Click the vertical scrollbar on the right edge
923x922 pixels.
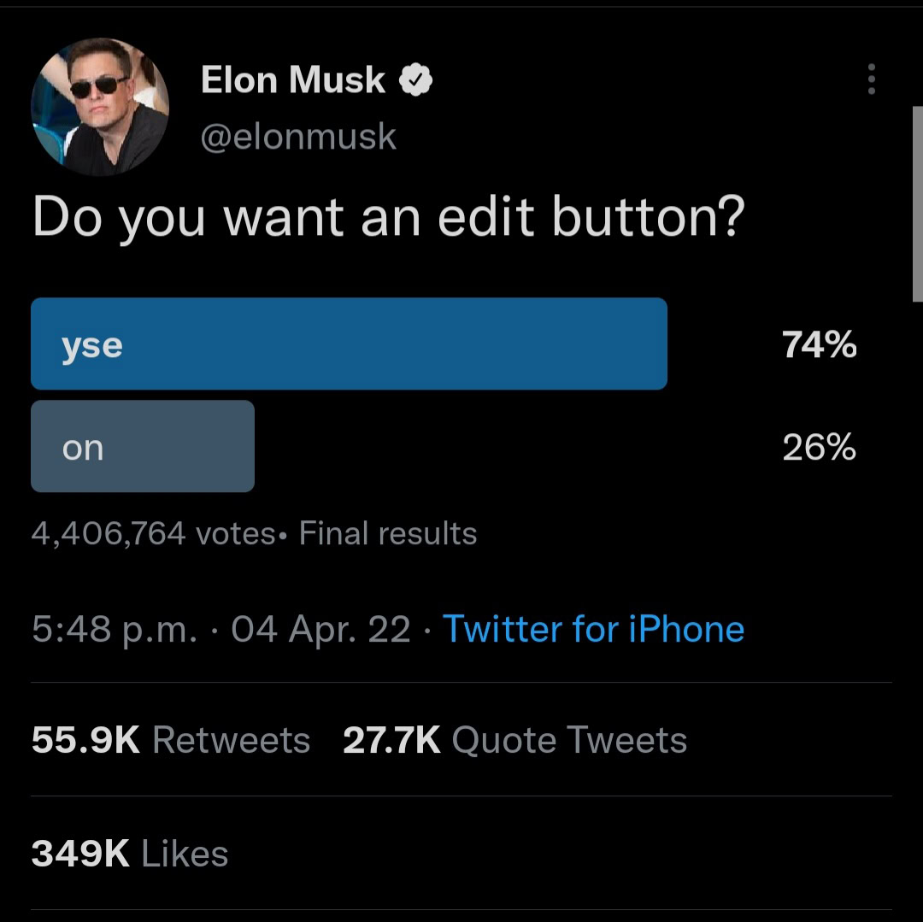(917, 205)
